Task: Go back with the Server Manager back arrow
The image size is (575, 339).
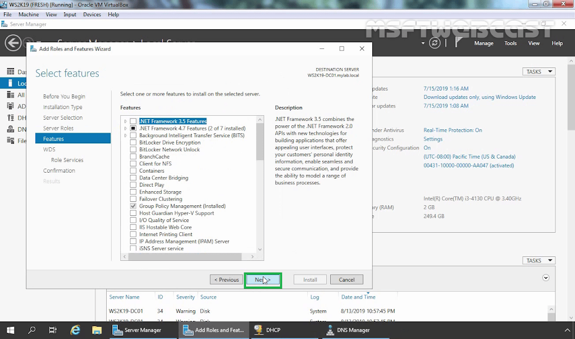Action: [13, 43]
